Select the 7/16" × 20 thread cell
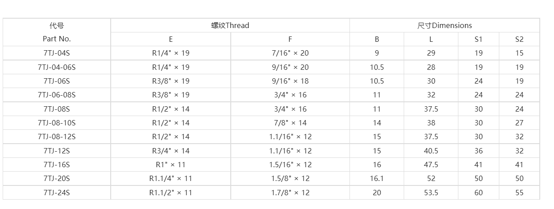Screen dimensions: 554x209 point(290,53)
